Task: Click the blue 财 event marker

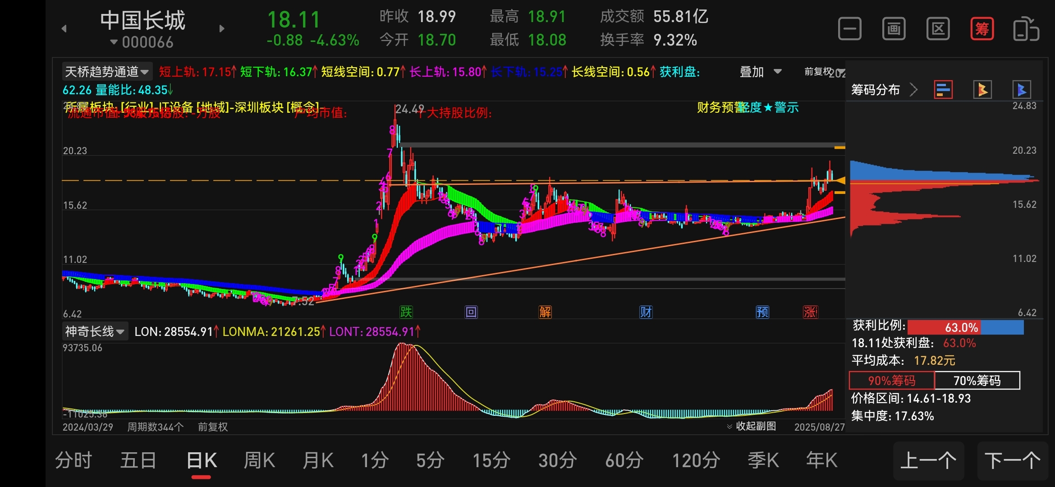Action: pyautogui.click(x=646, y=312)
